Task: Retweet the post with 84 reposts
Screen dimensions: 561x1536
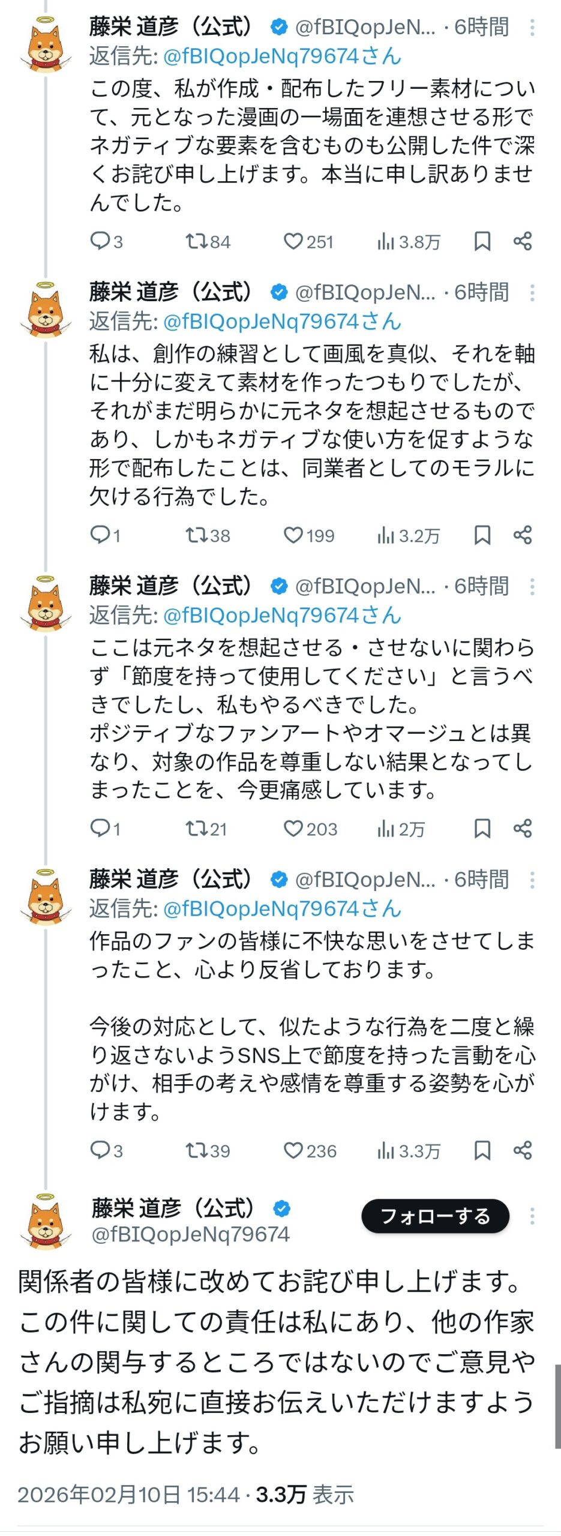Action: pos(196,242)
